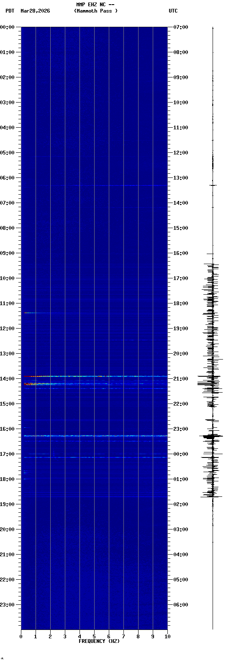Click the 5 Hz frequency tick label

pyautogui.click(x=94, y=637)
